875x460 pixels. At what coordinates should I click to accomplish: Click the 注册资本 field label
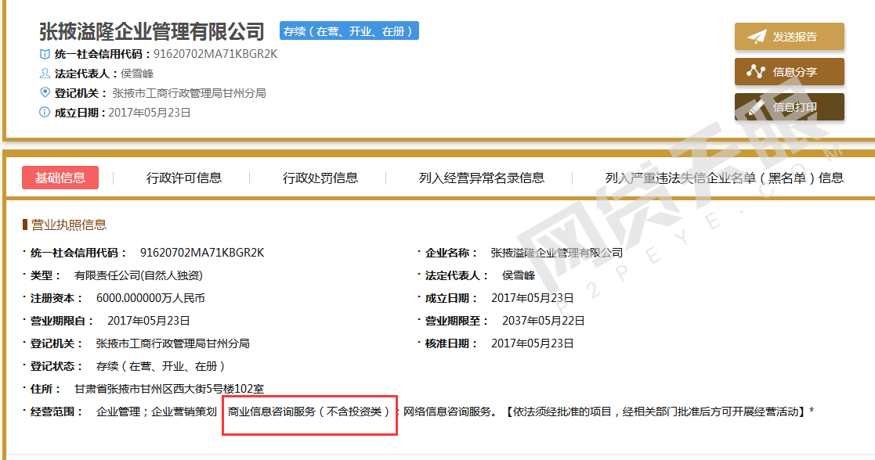pos(56,298)
